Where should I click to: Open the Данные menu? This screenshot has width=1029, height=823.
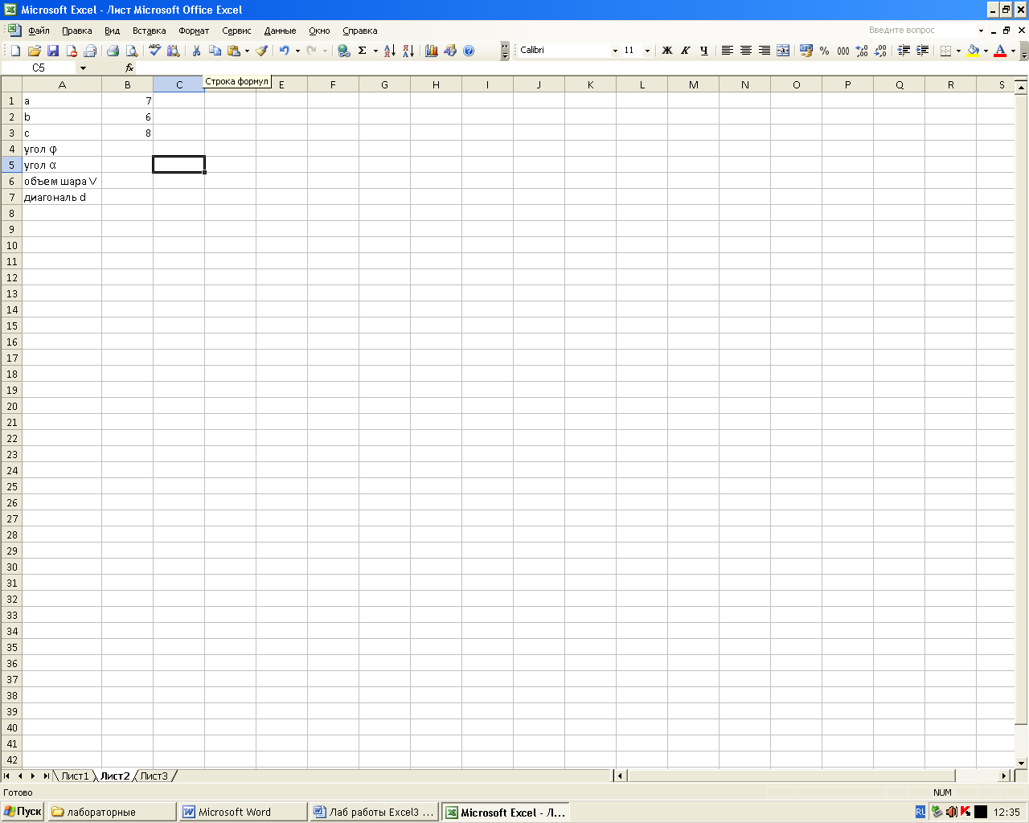tap(280, 31)
